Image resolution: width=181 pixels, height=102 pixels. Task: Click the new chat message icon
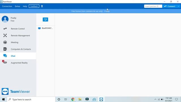click(x=45, y=20)
